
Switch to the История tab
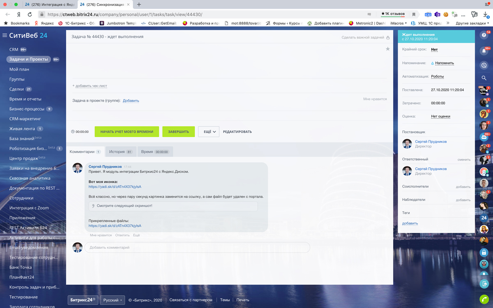(x=120, y=152)
